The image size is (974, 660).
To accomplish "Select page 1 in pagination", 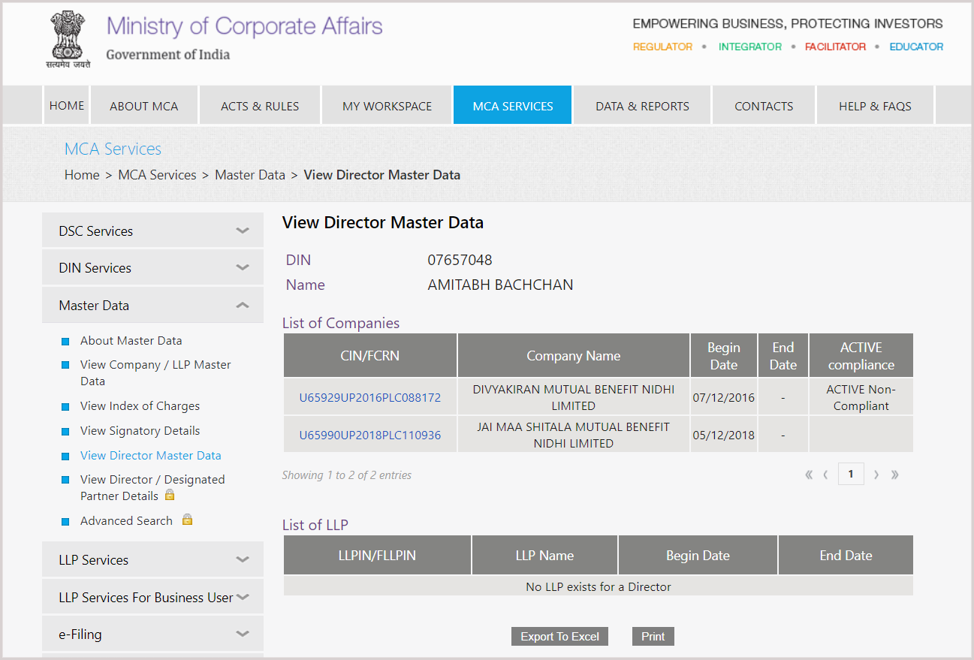I will point(851,474).
